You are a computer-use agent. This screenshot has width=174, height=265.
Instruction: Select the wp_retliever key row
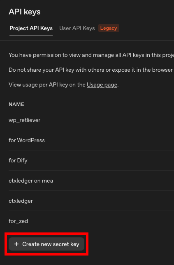[x=91, y=120]
